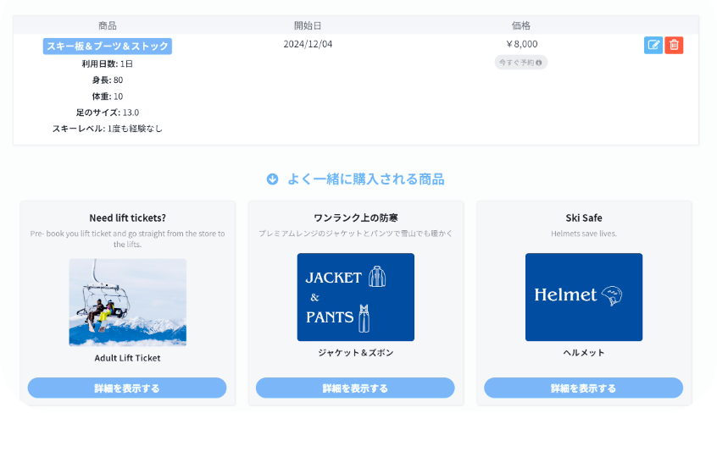Click the chairlift photo thumbnail
The height and width of the screenshot is (457, 717).
click(128, 302)
